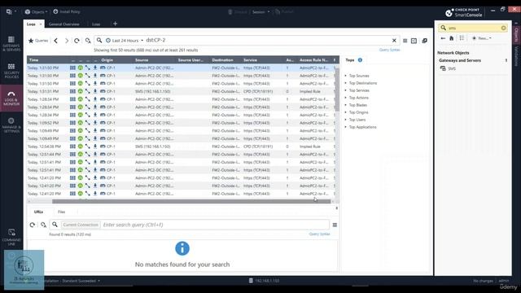The width and height of the screenshot is (521, 293).
Task: Open Security Policies view in sidebar
Action: [11, 71]
